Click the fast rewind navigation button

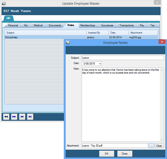(x=6, y=117)
